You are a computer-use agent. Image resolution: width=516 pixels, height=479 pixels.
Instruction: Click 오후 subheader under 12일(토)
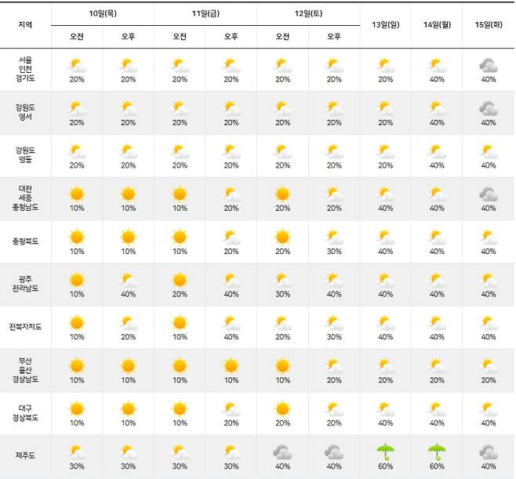[334, 37]
